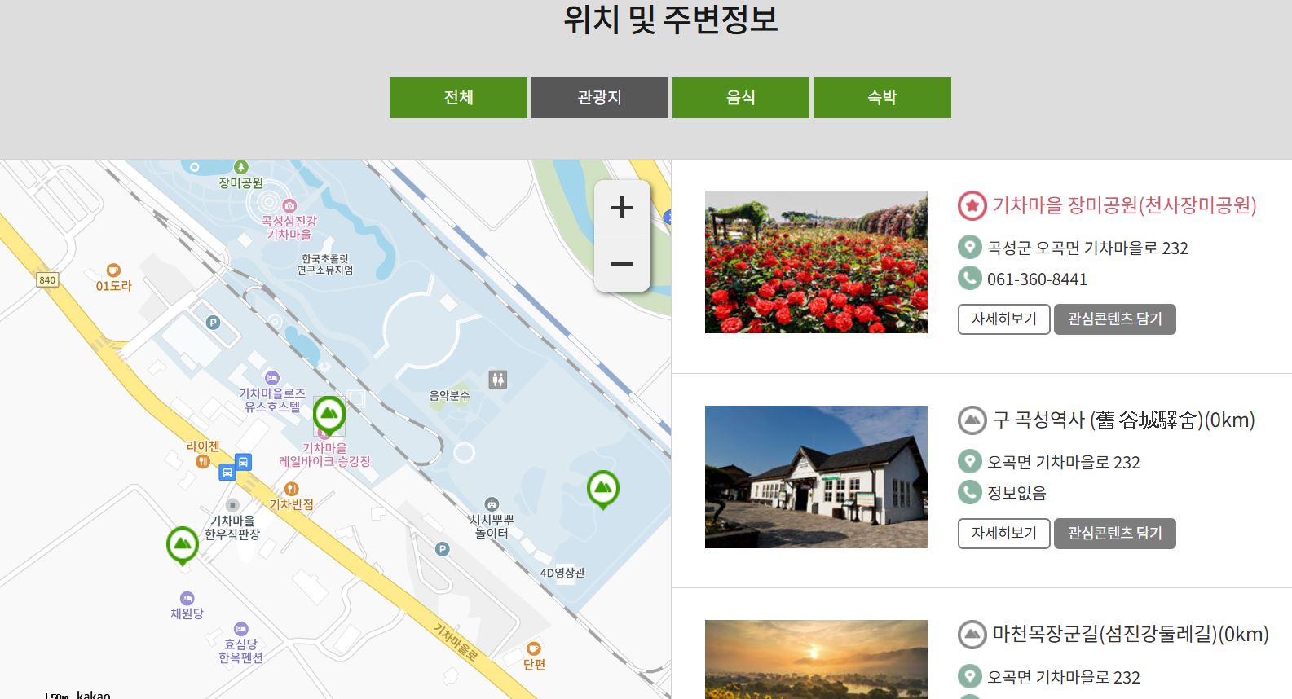The image size is (1292, 699).
Task: Click parking icon near 치치뿌뿌 놀이터
Action: [442, 549]
